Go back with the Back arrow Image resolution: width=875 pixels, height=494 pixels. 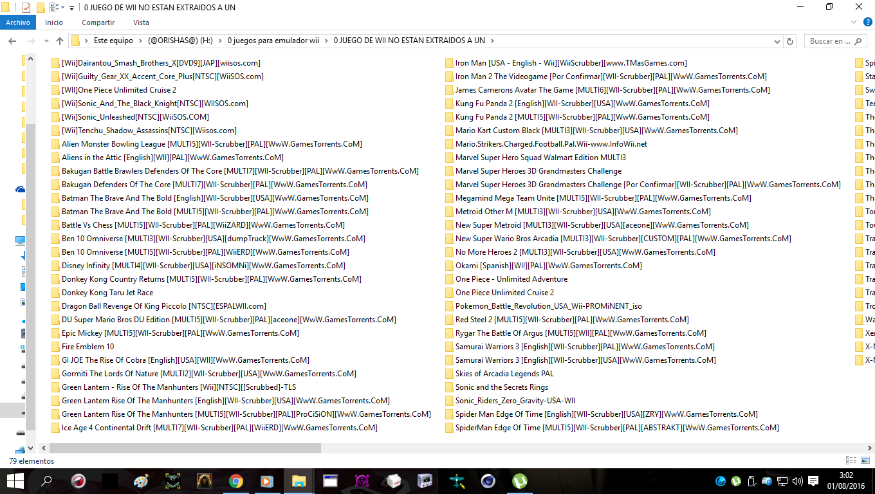coord(12,41)
